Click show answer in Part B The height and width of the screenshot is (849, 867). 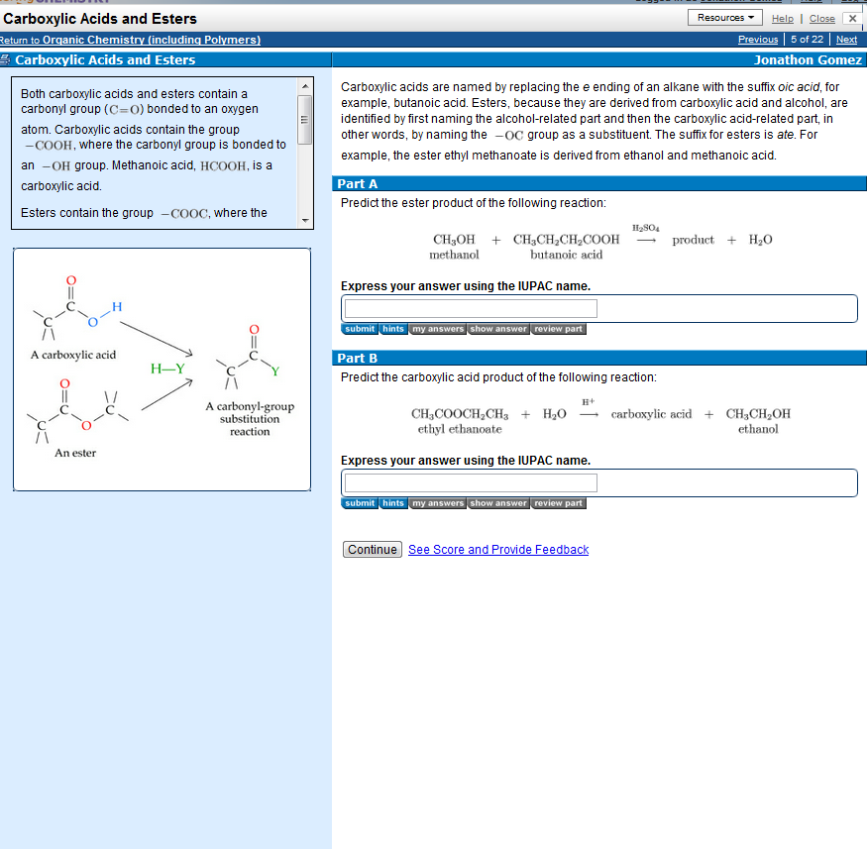click(498, 502)
